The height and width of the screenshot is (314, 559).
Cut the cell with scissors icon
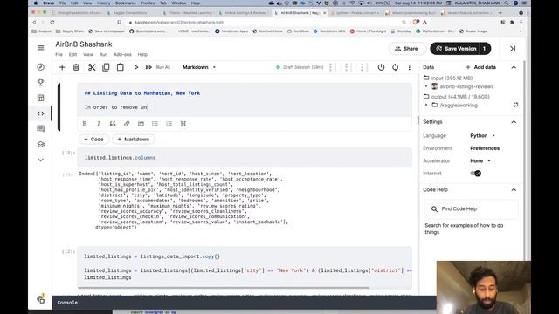(92, 67)
